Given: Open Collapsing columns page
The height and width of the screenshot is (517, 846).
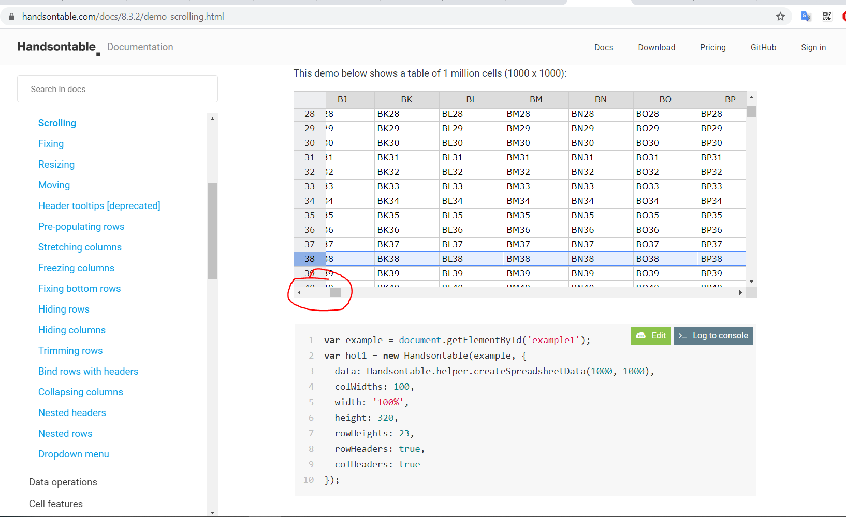Looking at the screenshot, I should tap(81, 392).
